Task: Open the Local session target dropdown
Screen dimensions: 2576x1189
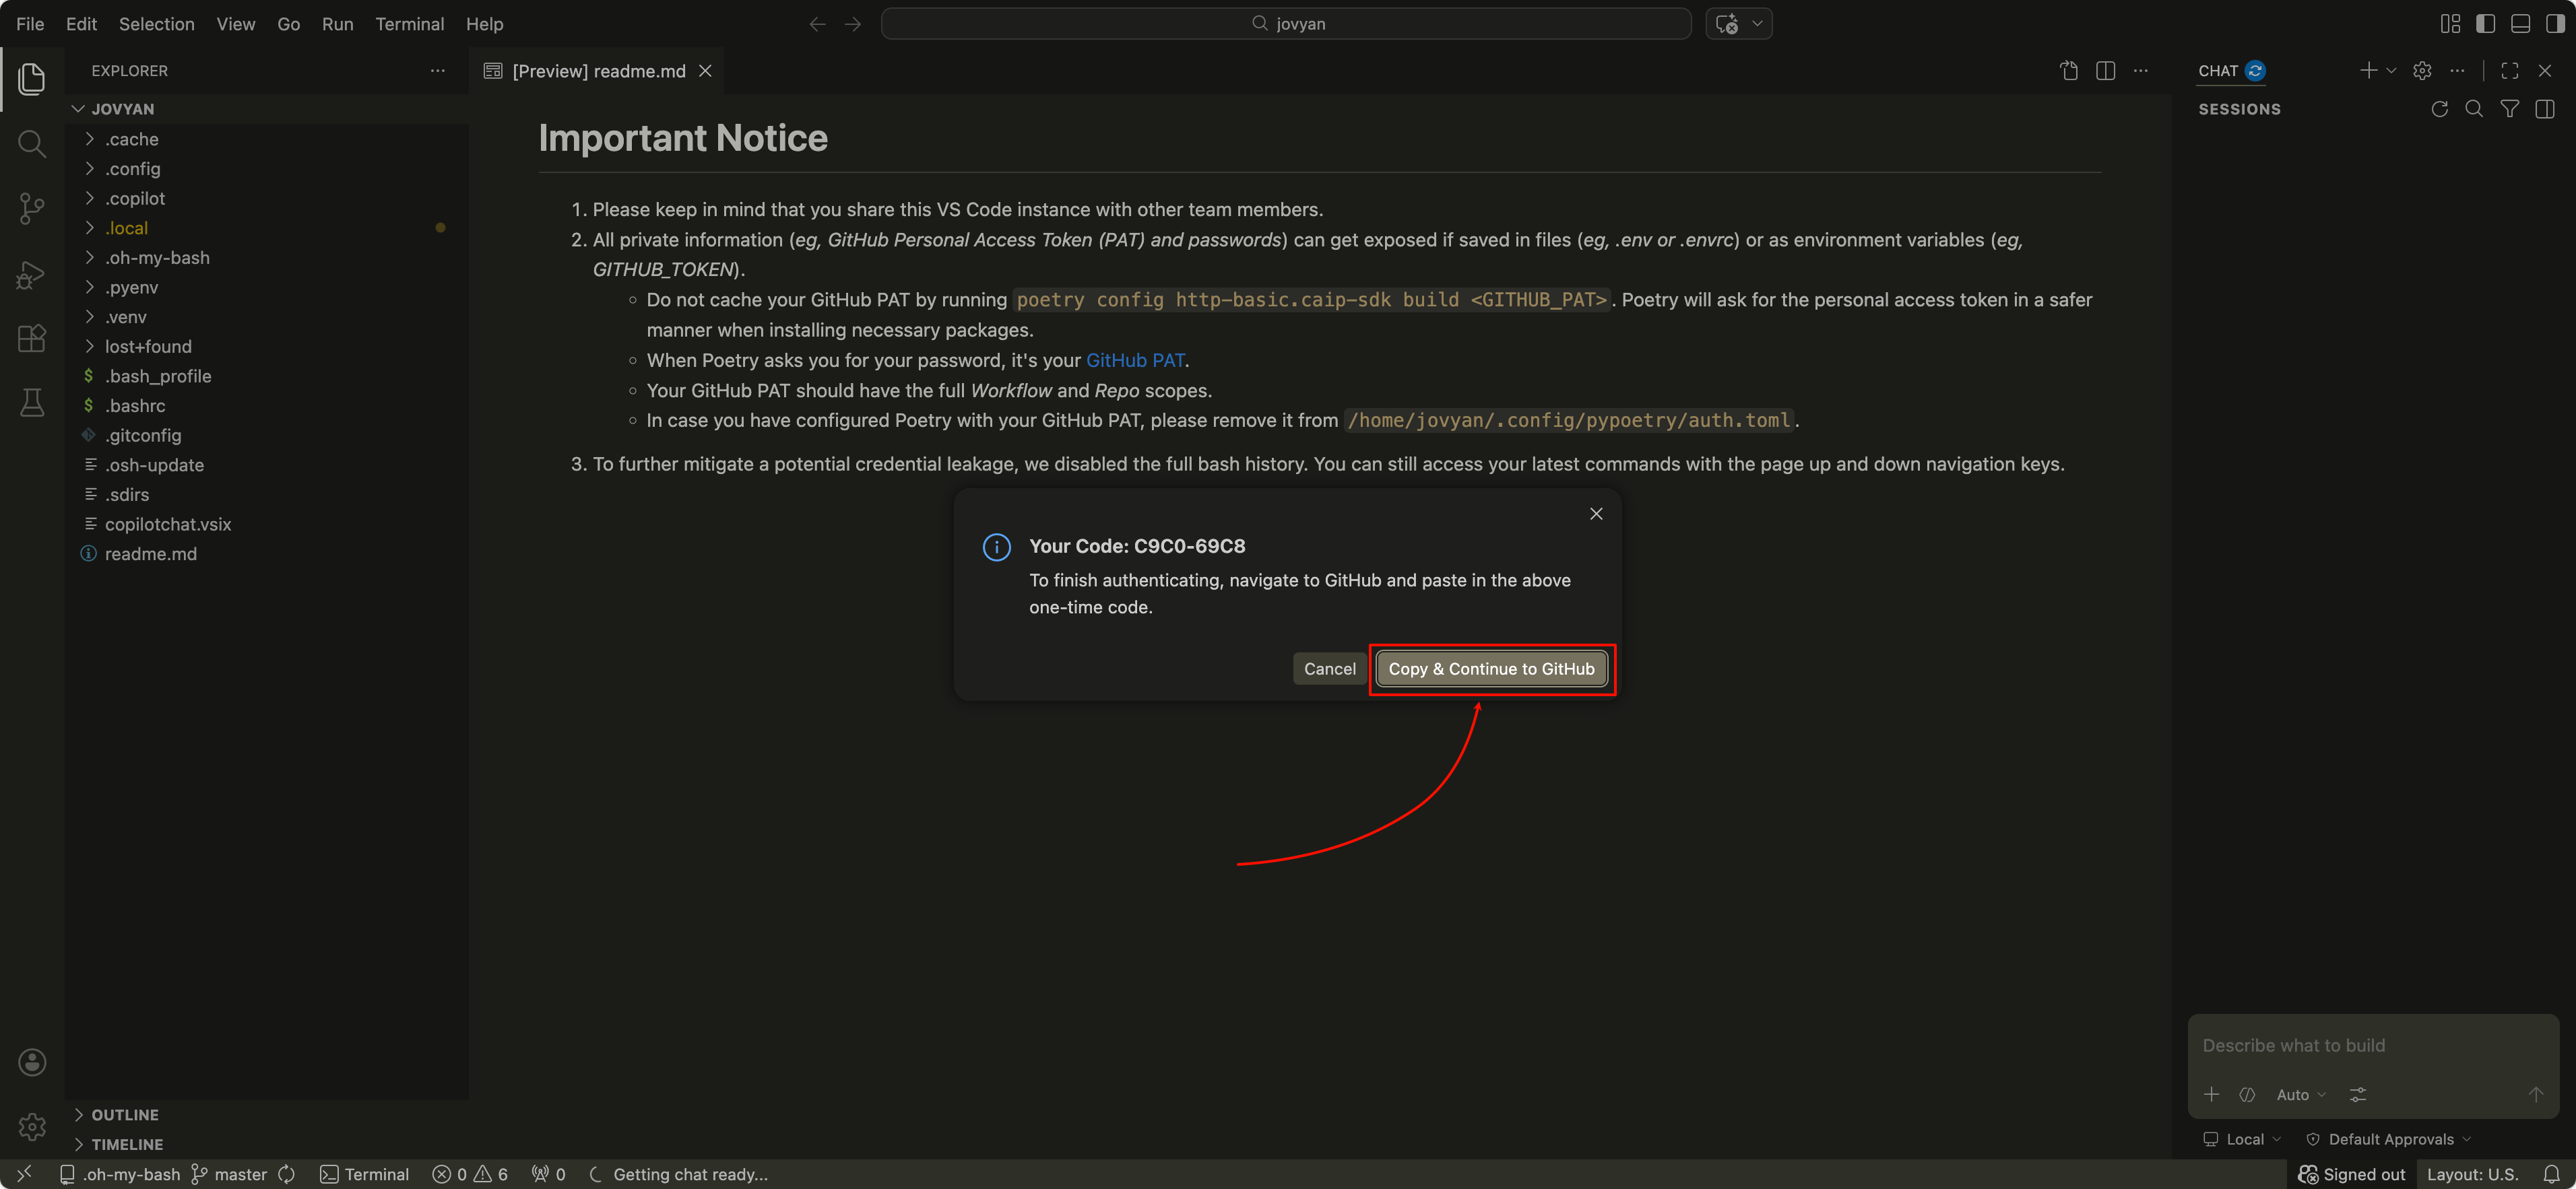Action: [2242, 1139]
